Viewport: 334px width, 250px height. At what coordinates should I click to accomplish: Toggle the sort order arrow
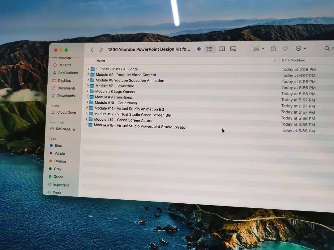click(275, 60)
